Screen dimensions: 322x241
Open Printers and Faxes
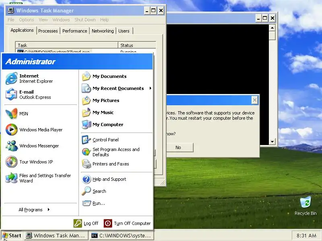(x=117, y=164)
